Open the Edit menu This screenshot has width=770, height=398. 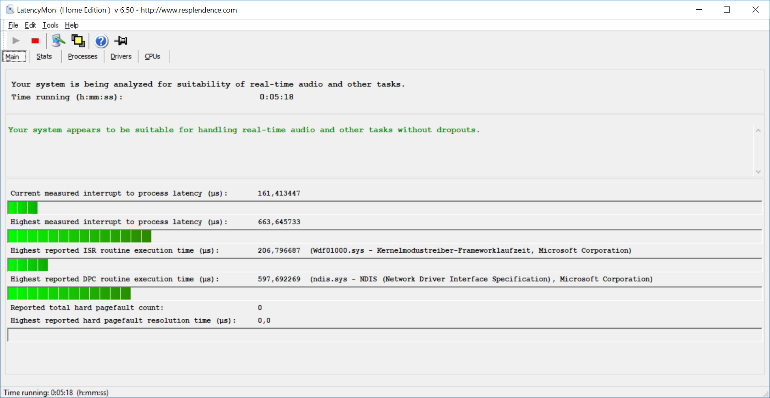tap(30, 25)
